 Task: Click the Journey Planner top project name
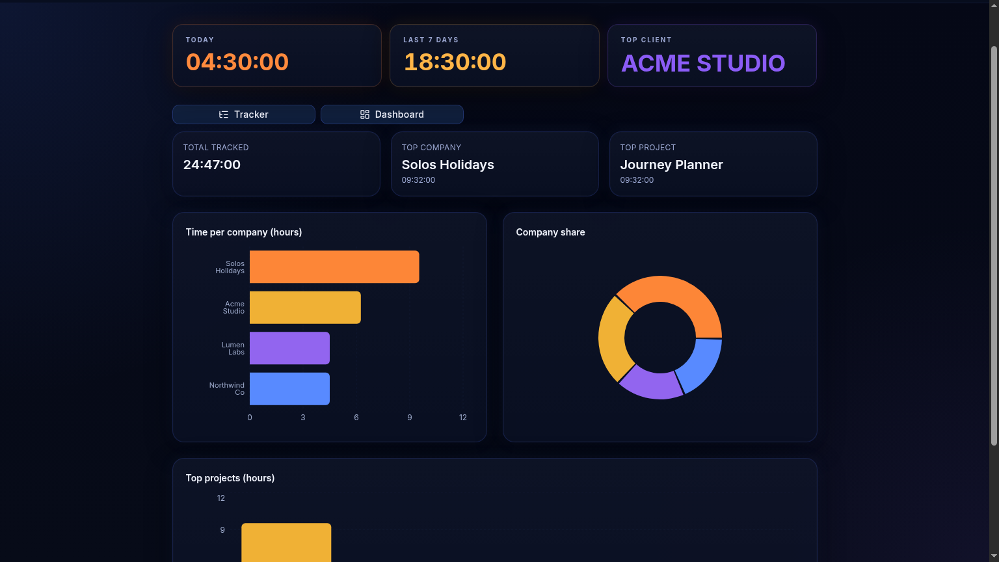(672, 165)
